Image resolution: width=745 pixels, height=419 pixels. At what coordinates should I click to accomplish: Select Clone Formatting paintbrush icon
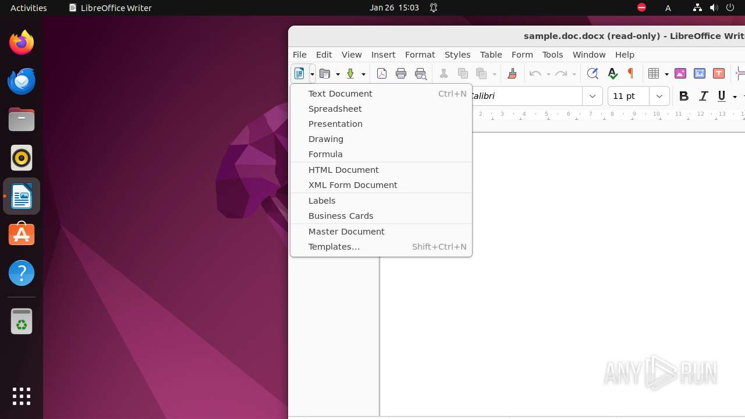(512, 73)
